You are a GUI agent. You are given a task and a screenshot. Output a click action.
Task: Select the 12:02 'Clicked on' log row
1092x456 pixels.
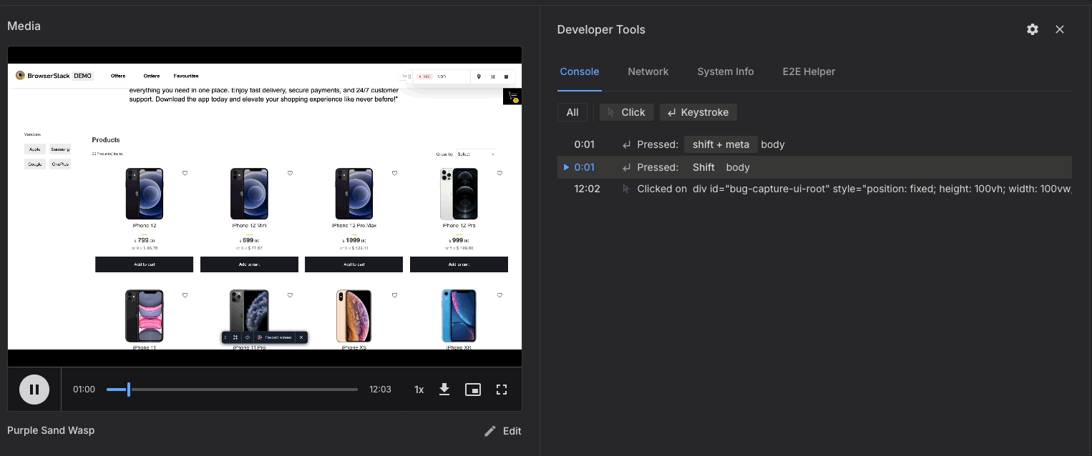click(814, 189)
